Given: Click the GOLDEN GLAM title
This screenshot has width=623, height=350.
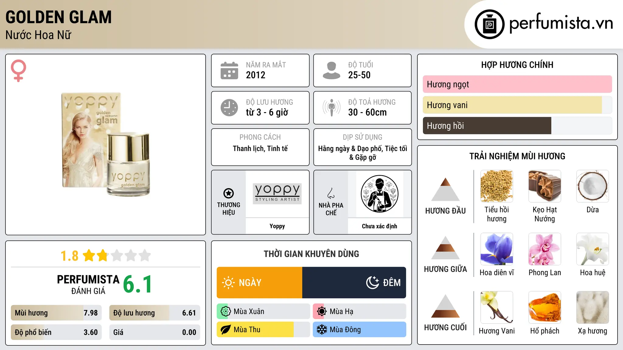Looking at the screenshot, I should click(x=59, y=17).
